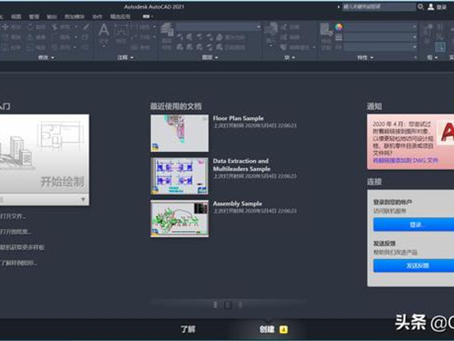Open the Data Extraction and Multileaders Sample thumbnail
The height and width of the screenshot is (341, 454).
point(180,176)
